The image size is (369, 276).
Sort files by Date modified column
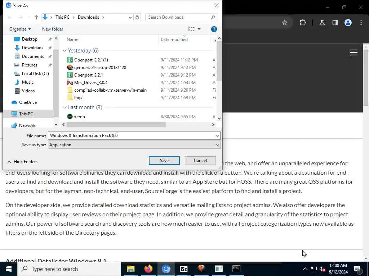coord(174,40)
